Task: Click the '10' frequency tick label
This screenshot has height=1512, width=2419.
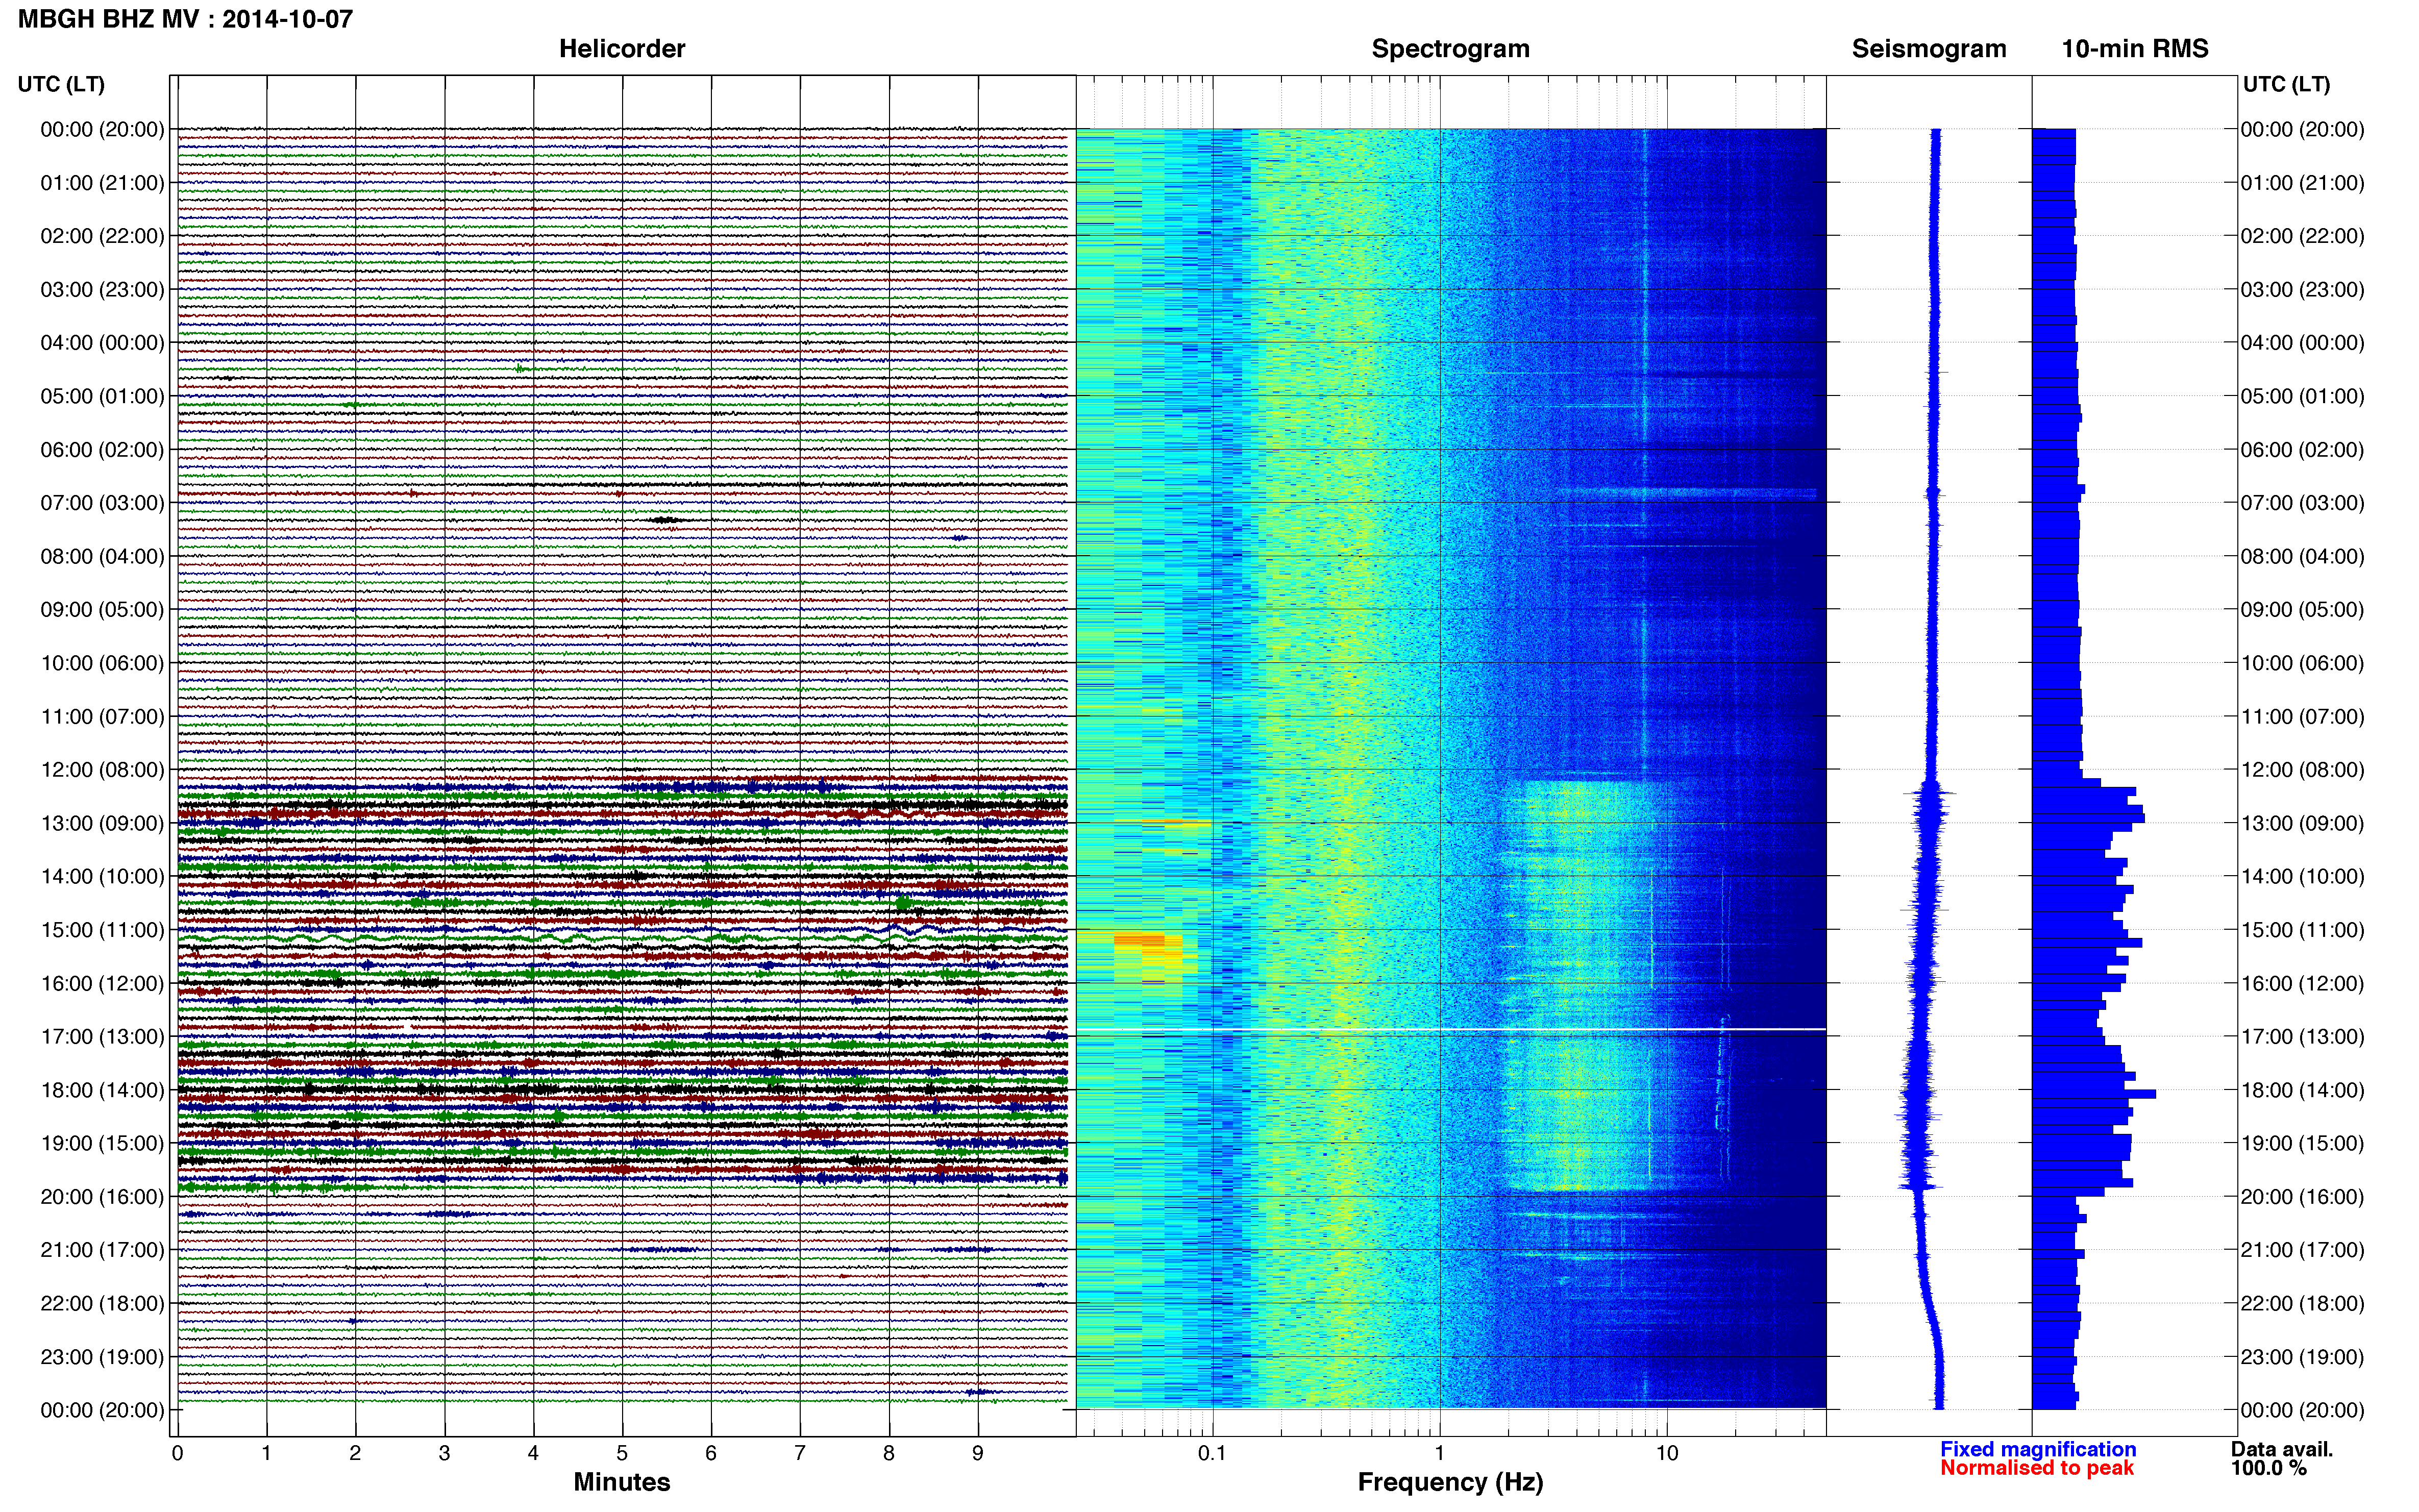Action: 1667,1453
